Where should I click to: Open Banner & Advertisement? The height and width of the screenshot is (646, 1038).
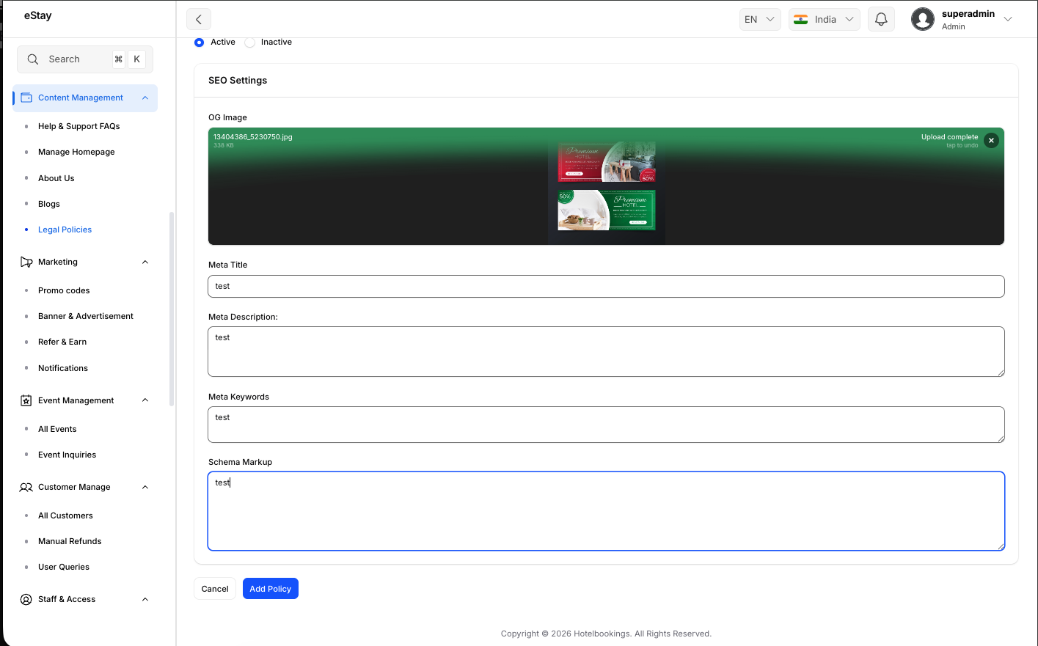tap(86, 316)
